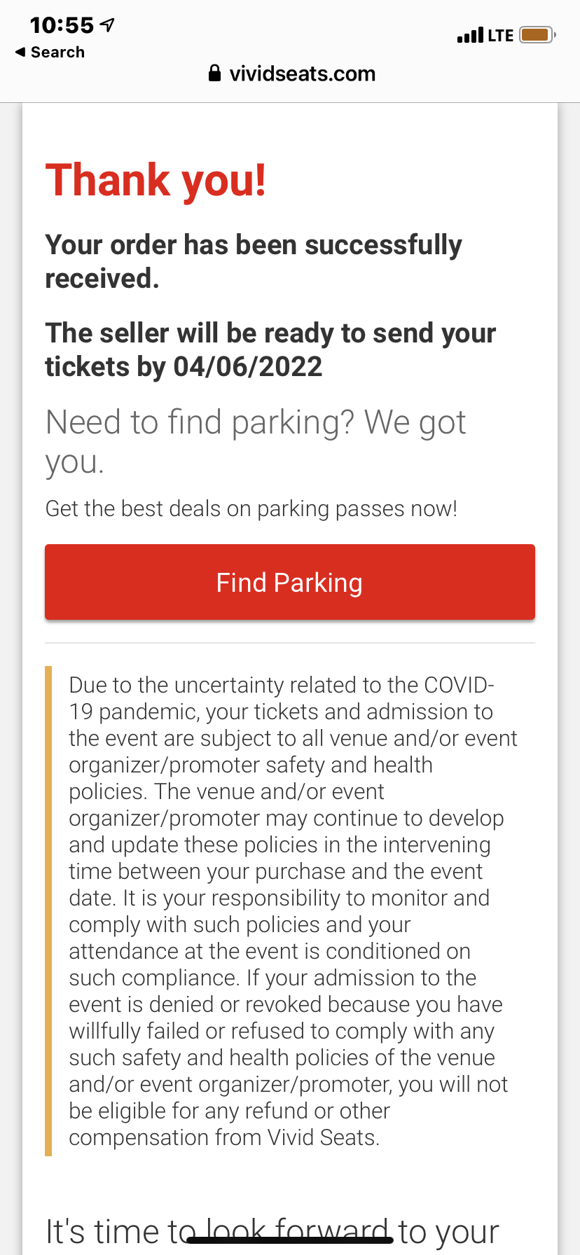Screen dimensions: 580x1255
Task: Tap the order successfully received message
Action: tap(254, 261)
